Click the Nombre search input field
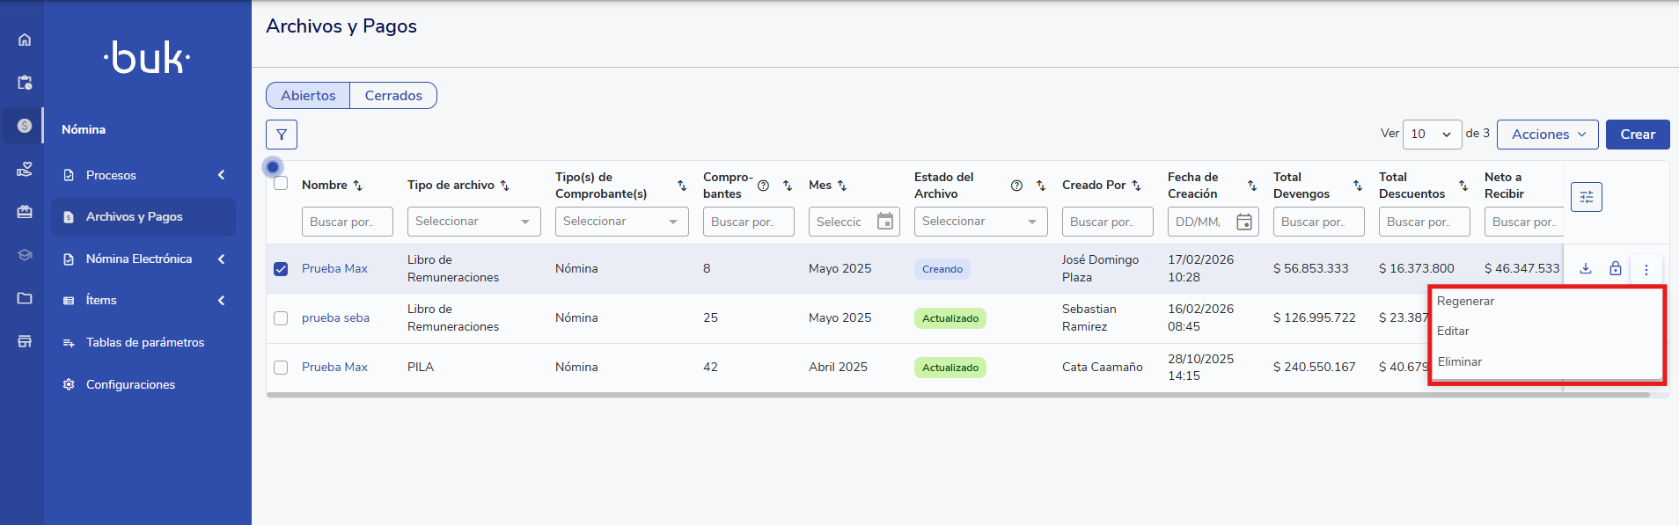Viewport: 1679px width, 525px height. click(347, 222)
